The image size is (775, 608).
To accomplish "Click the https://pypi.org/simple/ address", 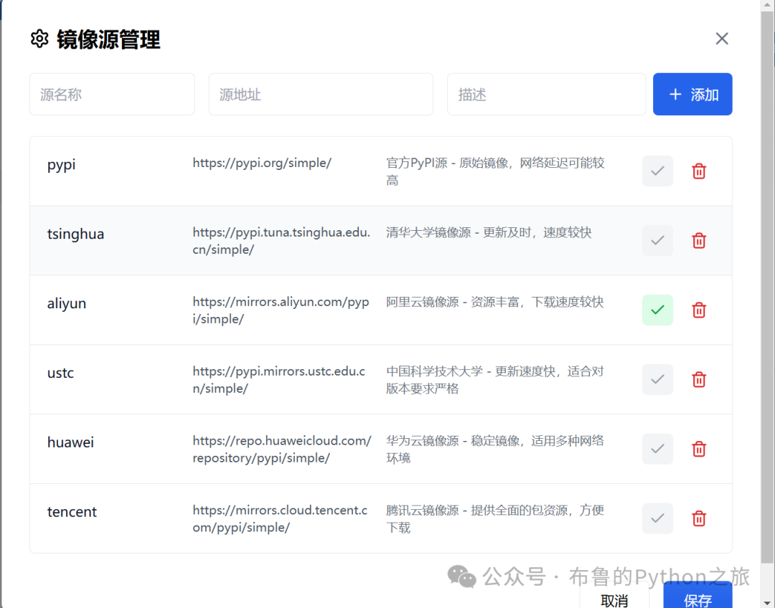I will [x=262, y=163].
